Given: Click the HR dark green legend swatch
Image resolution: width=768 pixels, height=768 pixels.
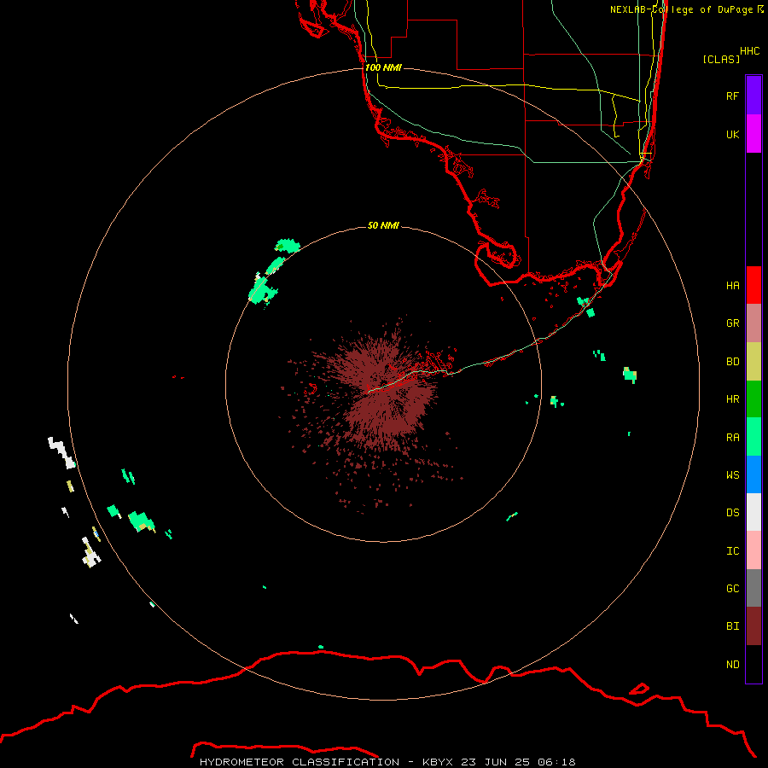Looking at the screenshot, I should pyautogui.click(x=753, y=399).
